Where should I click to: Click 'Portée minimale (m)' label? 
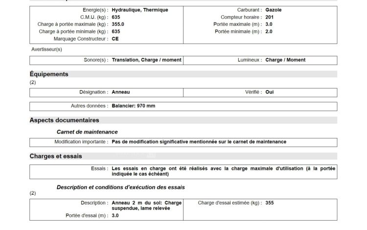point(238,32)
